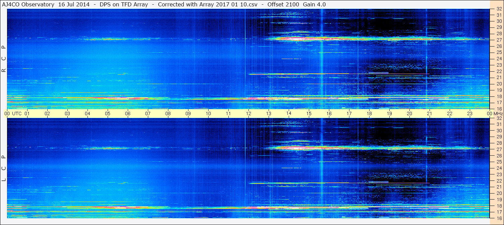Select the 14 hour marker on time axis
Viewport: 504px width, 225px height.
pyautogui.click(x=289, y=114)
